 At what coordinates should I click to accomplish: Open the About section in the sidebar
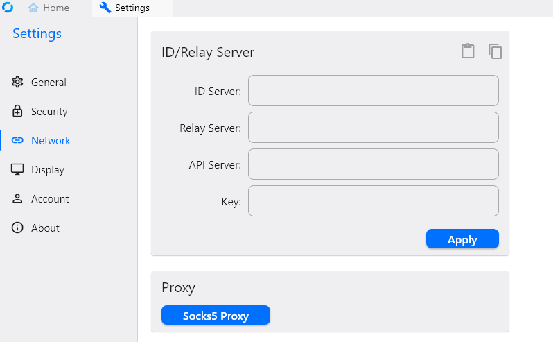[x=45, y=228]
